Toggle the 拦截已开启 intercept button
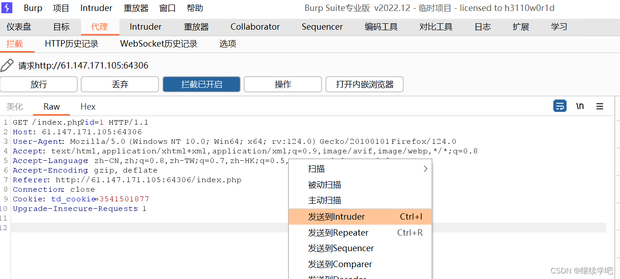 click(201, 84)
